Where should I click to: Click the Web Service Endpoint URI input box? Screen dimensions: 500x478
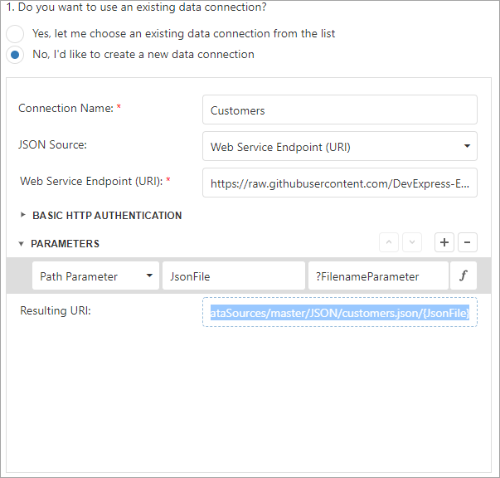pyautogui.click(x=339, y=183)
